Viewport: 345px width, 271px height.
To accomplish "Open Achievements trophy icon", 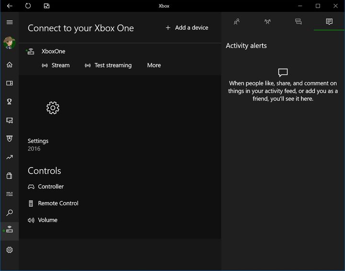I will point(10,102).
